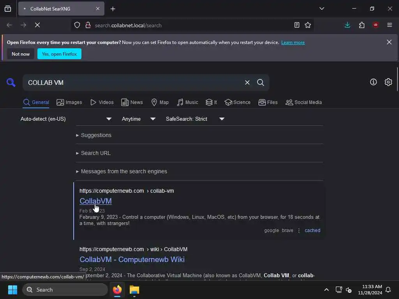Click the browser address bar
This screenshot has height=299, width=399.
click(x=192, y=25)
